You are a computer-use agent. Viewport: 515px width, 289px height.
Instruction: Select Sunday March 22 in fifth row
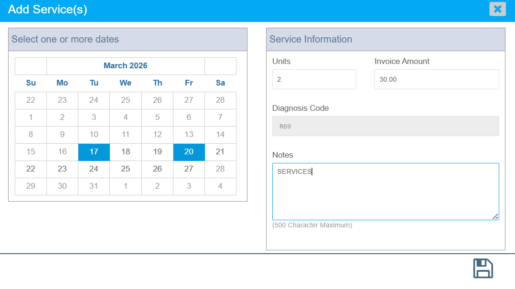click(x=31, y=169)
